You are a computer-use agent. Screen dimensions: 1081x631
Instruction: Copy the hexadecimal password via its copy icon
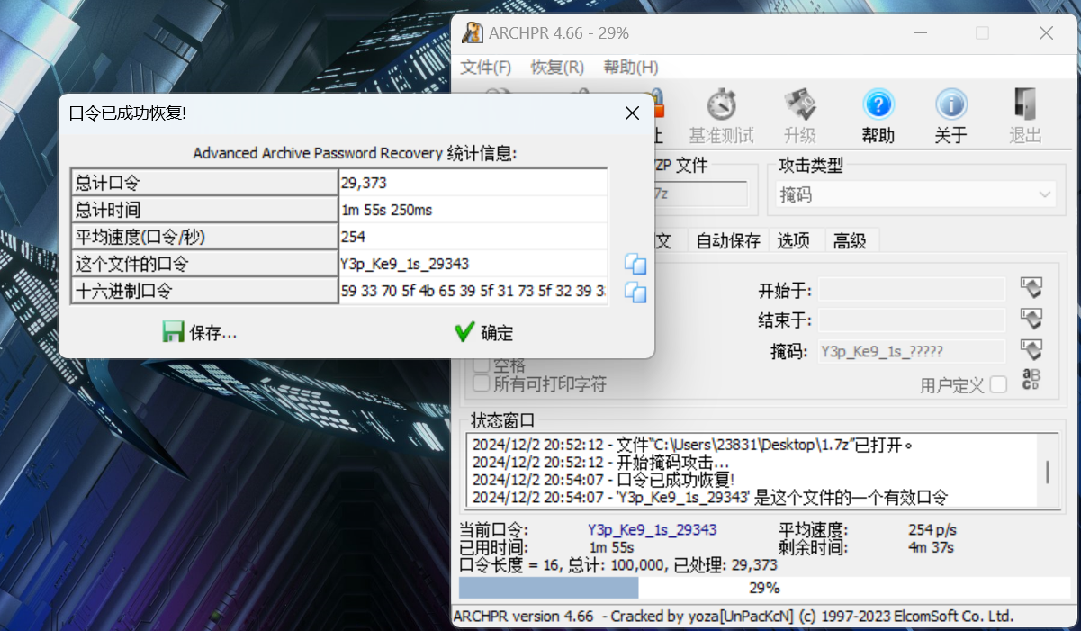click(635, 292)
